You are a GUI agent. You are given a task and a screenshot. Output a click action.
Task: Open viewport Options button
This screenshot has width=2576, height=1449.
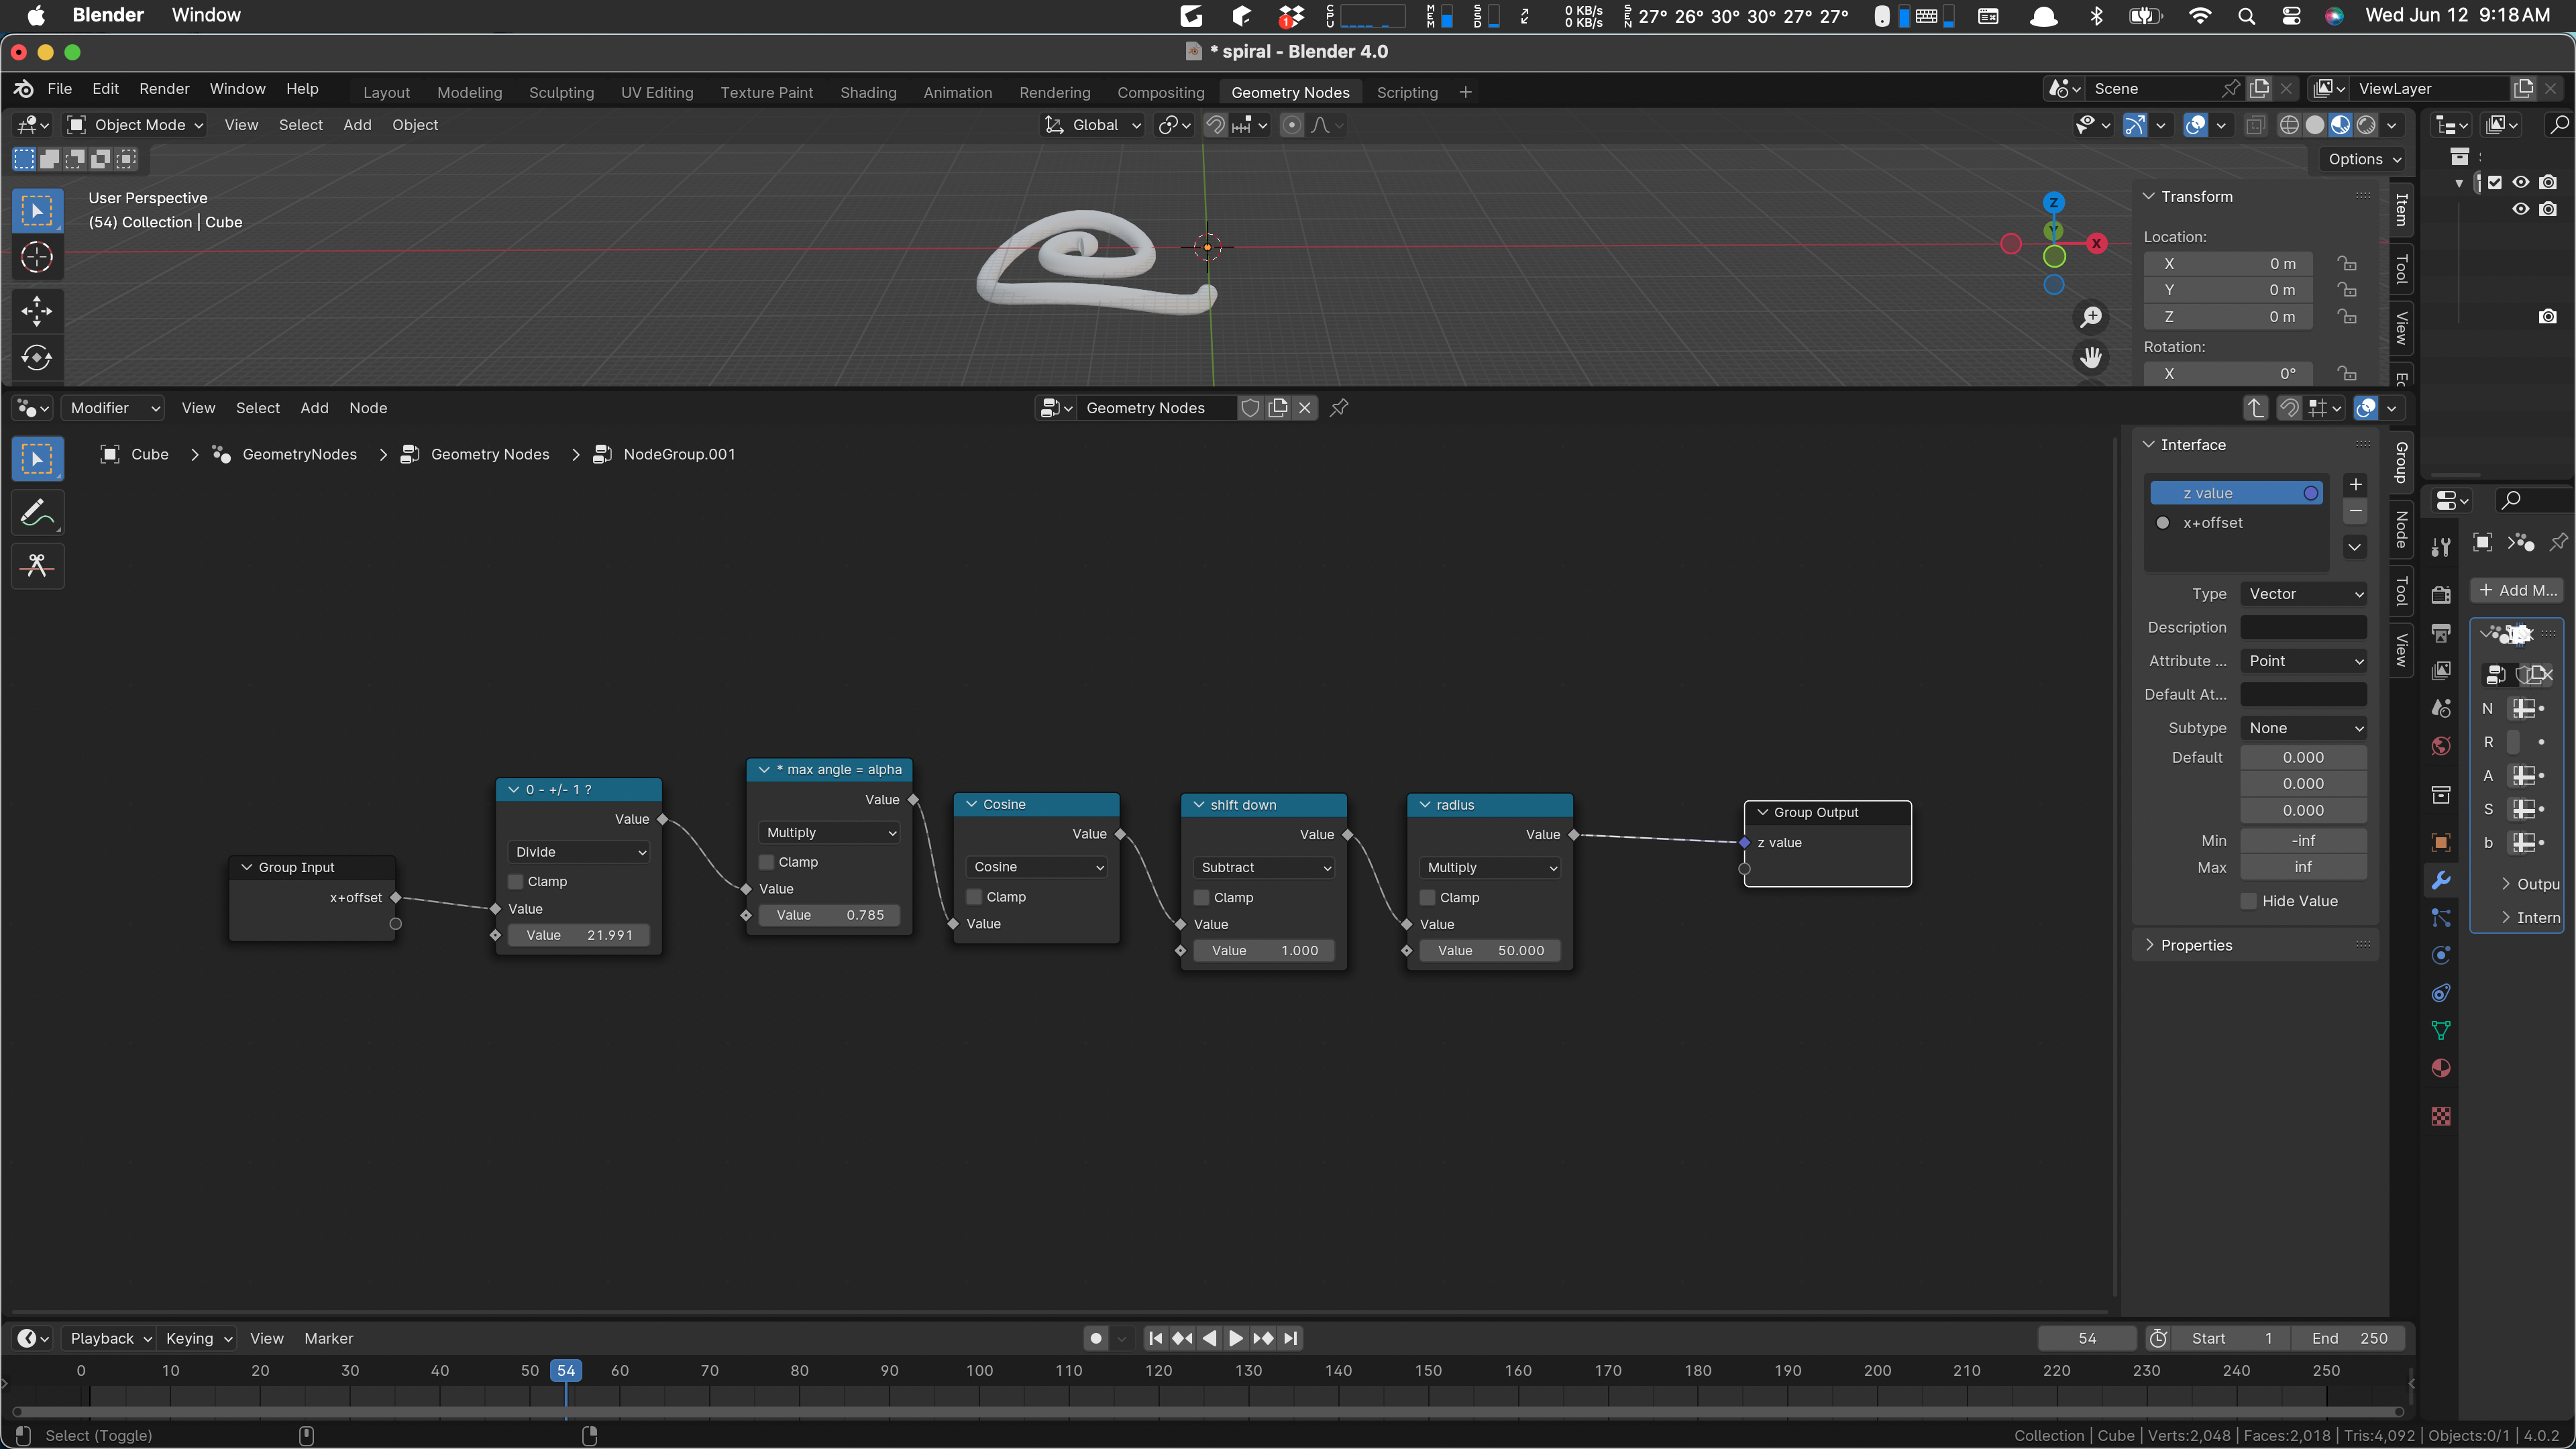2363,159
